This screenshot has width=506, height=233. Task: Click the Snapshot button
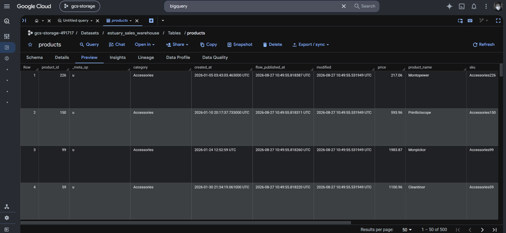(x=240, y=45)
